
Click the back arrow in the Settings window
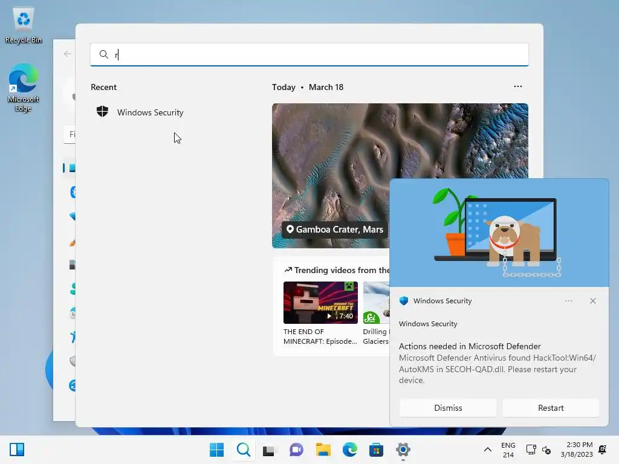coord(68,54)
